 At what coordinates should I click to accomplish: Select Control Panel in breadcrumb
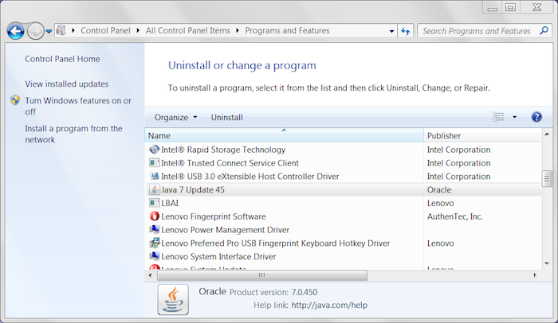105,30
